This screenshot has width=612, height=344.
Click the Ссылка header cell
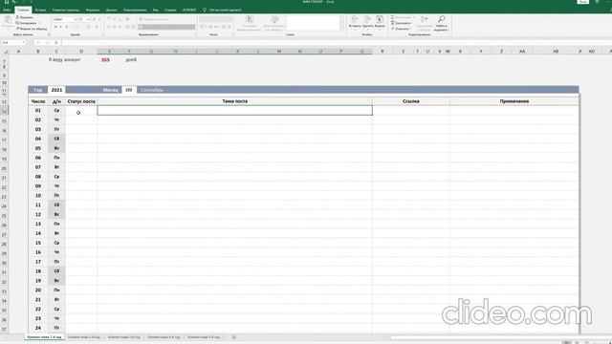click(x=410, y=101)
